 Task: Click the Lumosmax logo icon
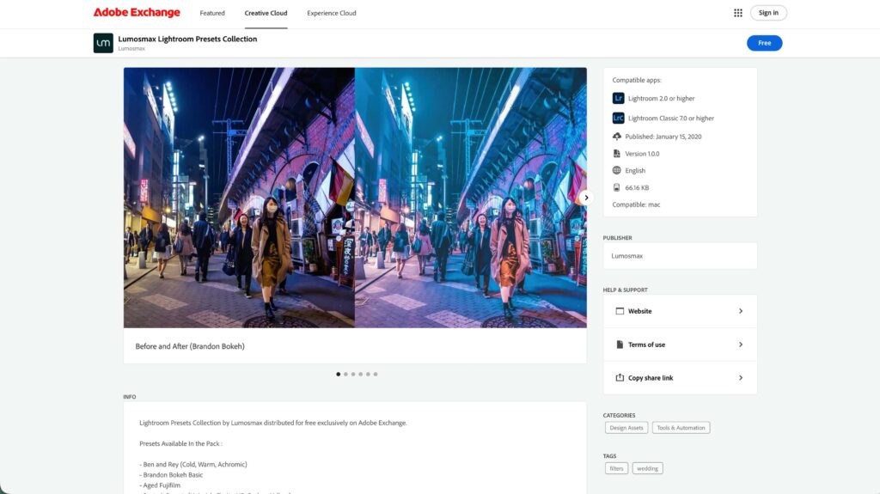pyautogui.click(x=103, y=43)
